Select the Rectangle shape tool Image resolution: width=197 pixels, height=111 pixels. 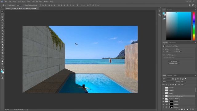click(x=2, y=59)
